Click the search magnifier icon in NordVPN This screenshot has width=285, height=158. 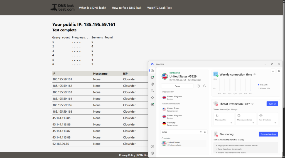tap(205, 132)
